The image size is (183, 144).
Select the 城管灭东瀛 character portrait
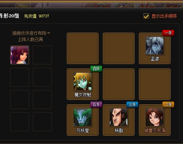point(155,117)
